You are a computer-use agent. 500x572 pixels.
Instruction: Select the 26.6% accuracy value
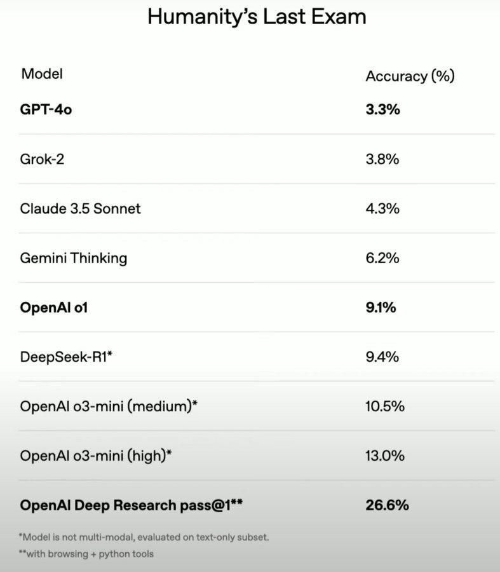point(387,505)
